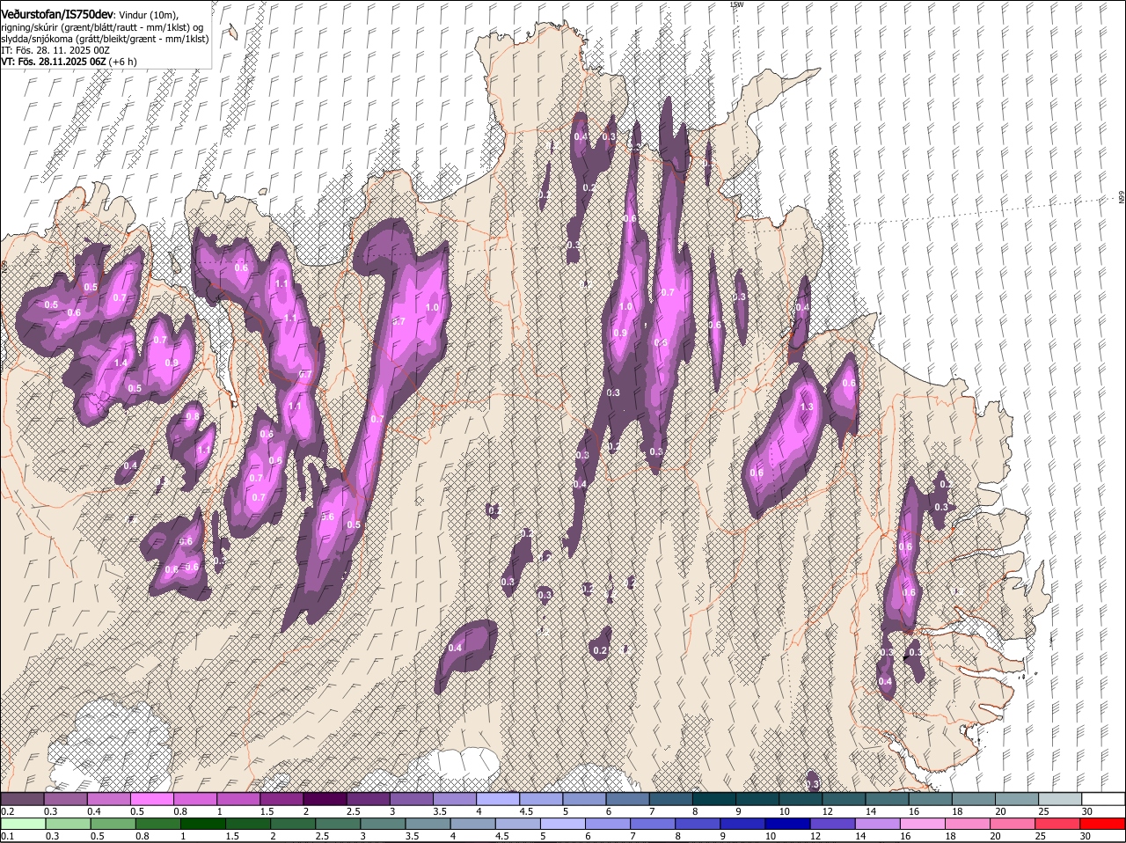Select the darkest green bottom swatch between 1 and 1.5
The image size is (1126, 843).
click(x=203, y=824)
